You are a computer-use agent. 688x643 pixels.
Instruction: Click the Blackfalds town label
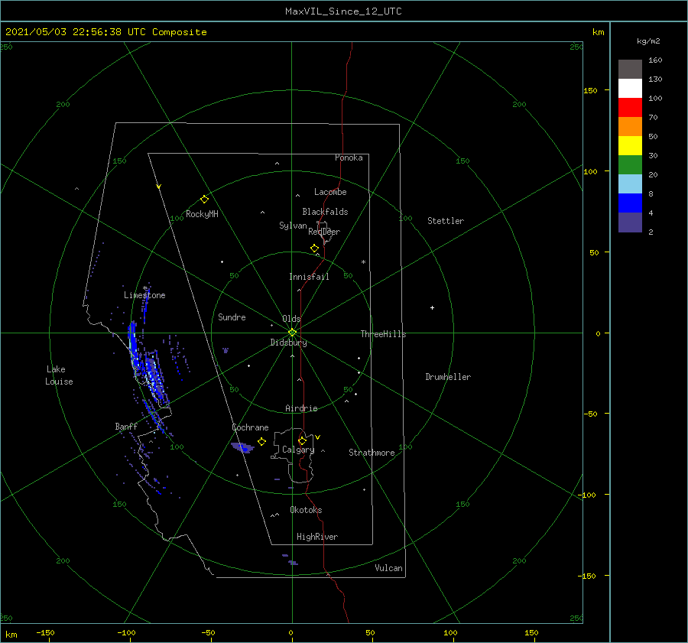tap(325, 212)
